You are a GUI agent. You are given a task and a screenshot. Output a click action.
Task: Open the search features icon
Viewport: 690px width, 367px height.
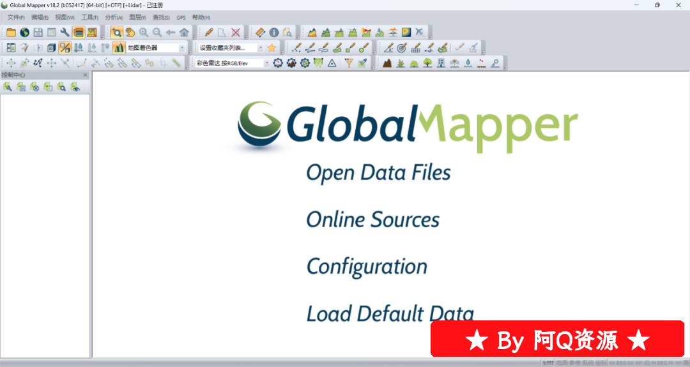click(287, 32)
